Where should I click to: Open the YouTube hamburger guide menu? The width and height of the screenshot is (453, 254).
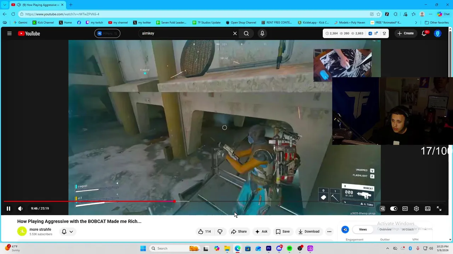tap(10, 34)
